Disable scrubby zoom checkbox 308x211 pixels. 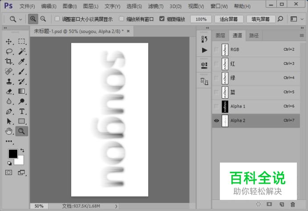click(162, 19)
